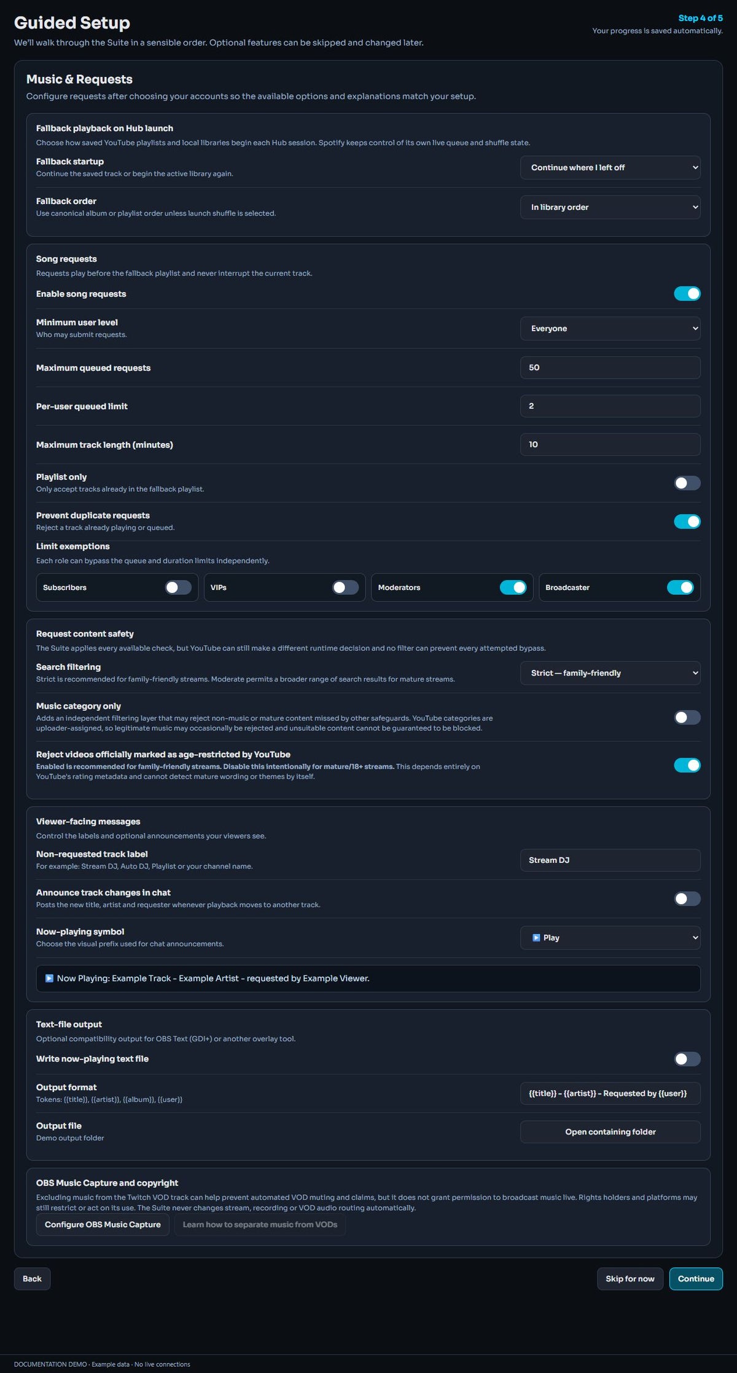Click Configure OBS Music Capture
The width and height of the screenshot is (737, 1373).
coord(103,1224)
